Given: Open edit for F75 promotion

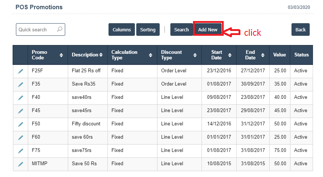Looking at the screenshot, I should coord(20,151).
